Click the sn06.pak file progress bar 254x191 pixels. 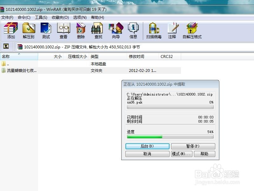pyautogui.click(x=170, y=107)
